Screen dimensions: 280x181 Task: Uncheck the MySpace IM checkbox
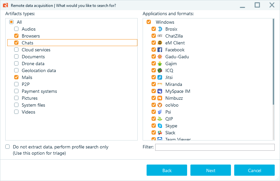(x=154, y=91)
